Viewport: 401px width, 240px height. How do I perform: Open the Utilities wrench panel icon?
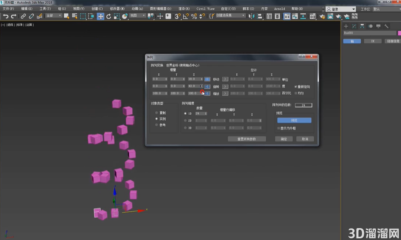386,26
